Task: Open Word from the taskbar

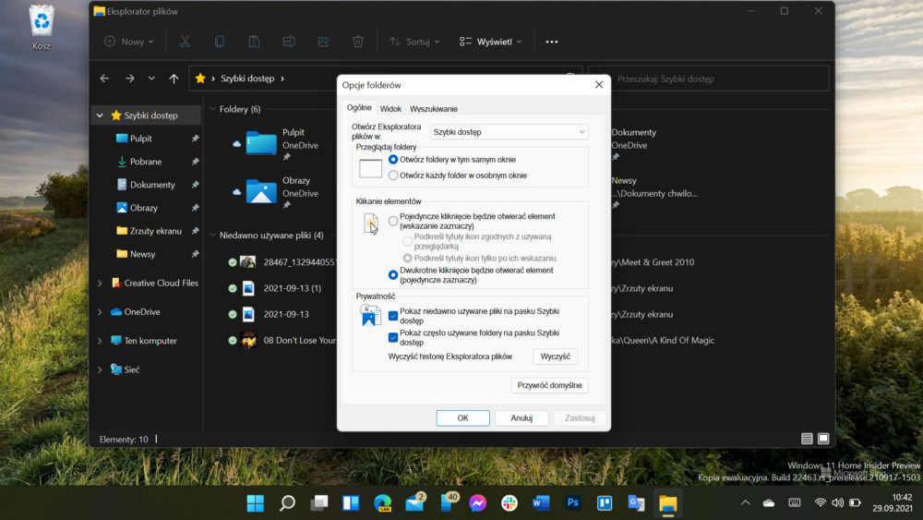Action: coord(541,503)
